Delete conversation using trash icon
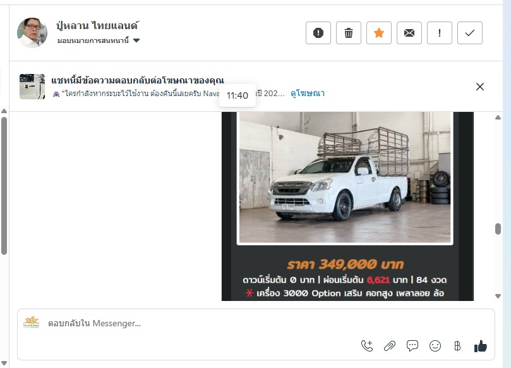This screenshot has height=368, width=511. [x=349, y=33]
